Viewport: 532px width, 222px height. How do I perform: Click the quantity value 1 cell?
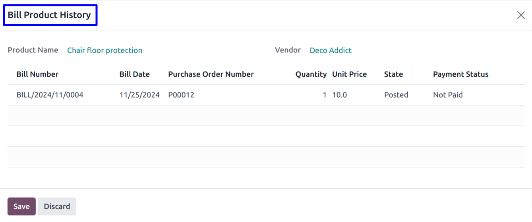tap(324, 95)
